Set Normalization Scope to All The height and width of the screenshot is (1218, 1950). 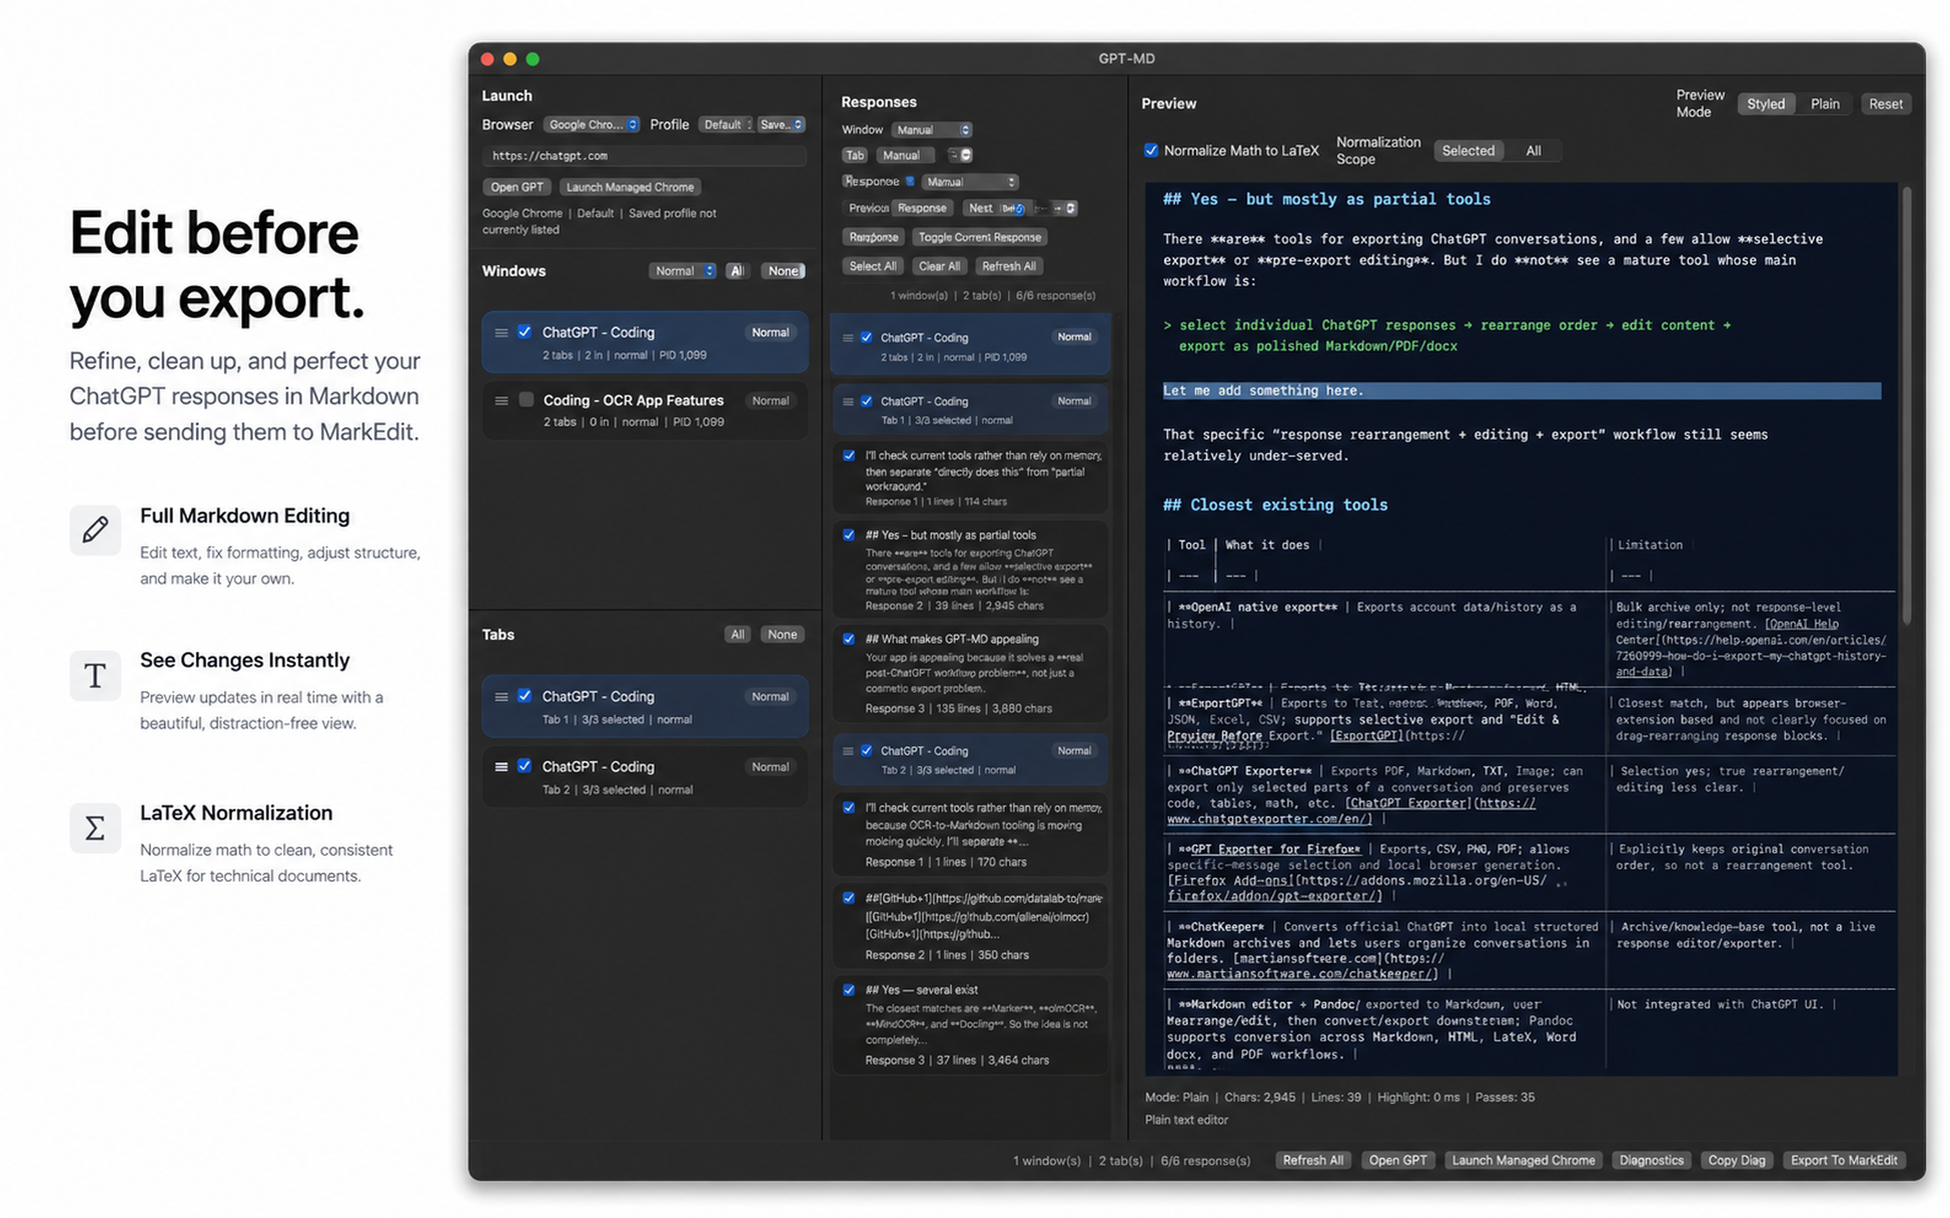coord(1533,151)
